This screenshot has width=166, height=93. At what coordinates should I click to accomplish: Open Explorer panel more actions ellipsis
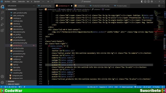34,6
